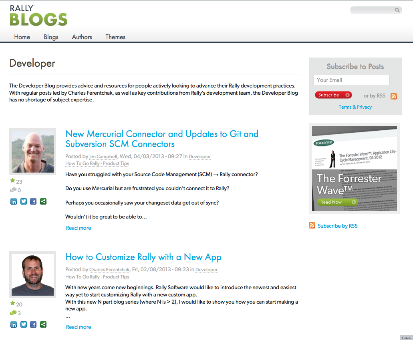Click Read Now on Forrester Wave banner
The image size is (413, 340).
coord(336,202)
